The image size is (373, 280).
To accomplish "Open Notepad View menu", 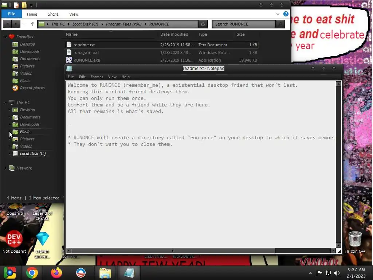I will (112, 77).
